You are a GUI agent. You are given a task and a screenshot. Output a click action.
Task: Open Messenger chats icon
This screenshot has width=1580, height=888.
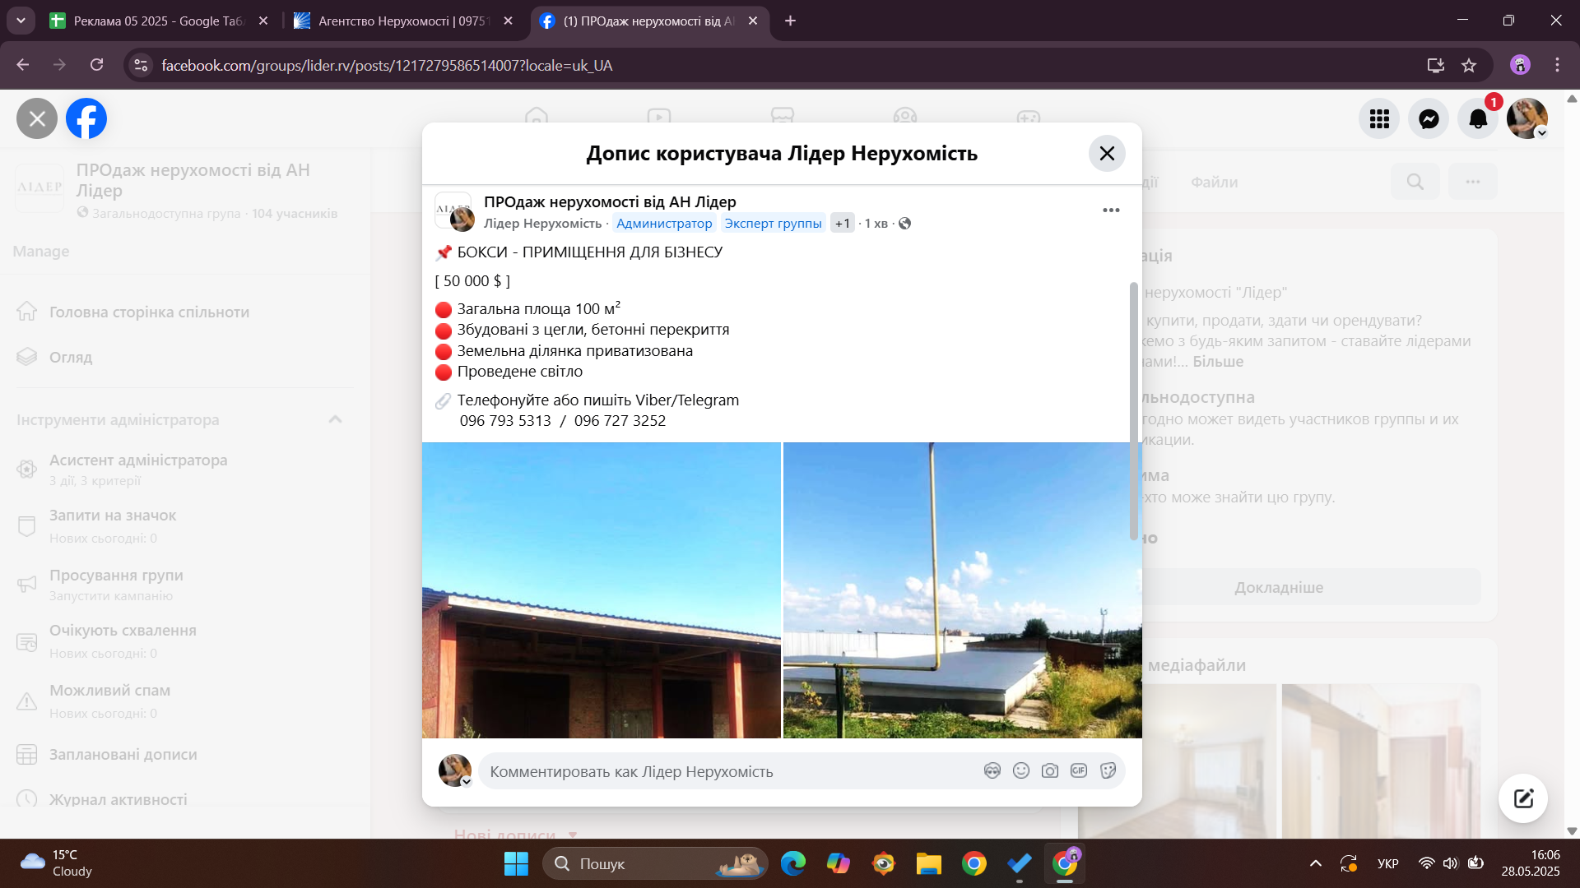point(1429,119)
